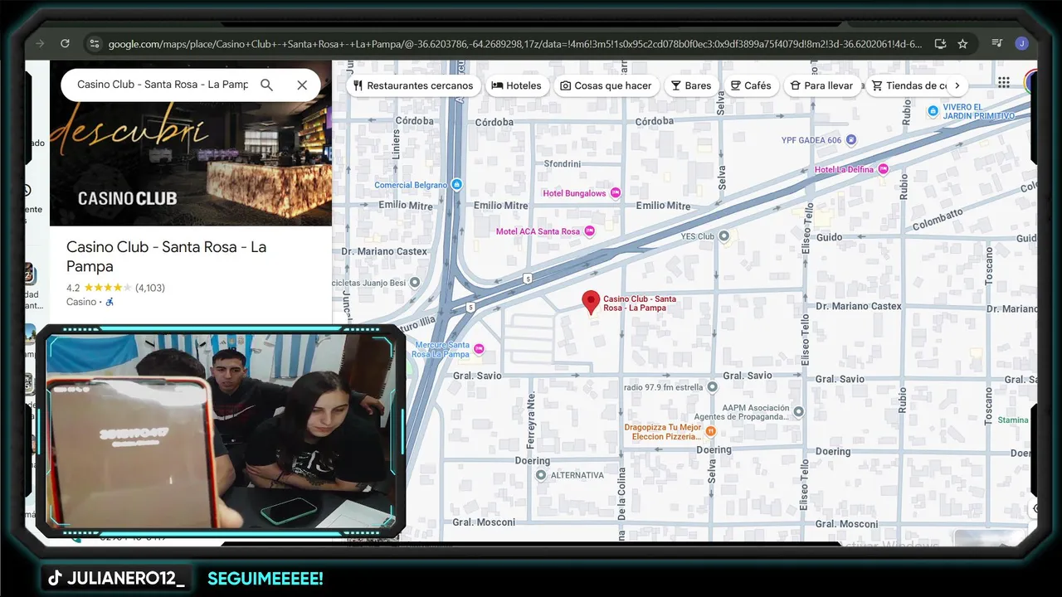1062x597 pixels.
Task: Click the Casino Club red map pin
Action: click(591, 303)
